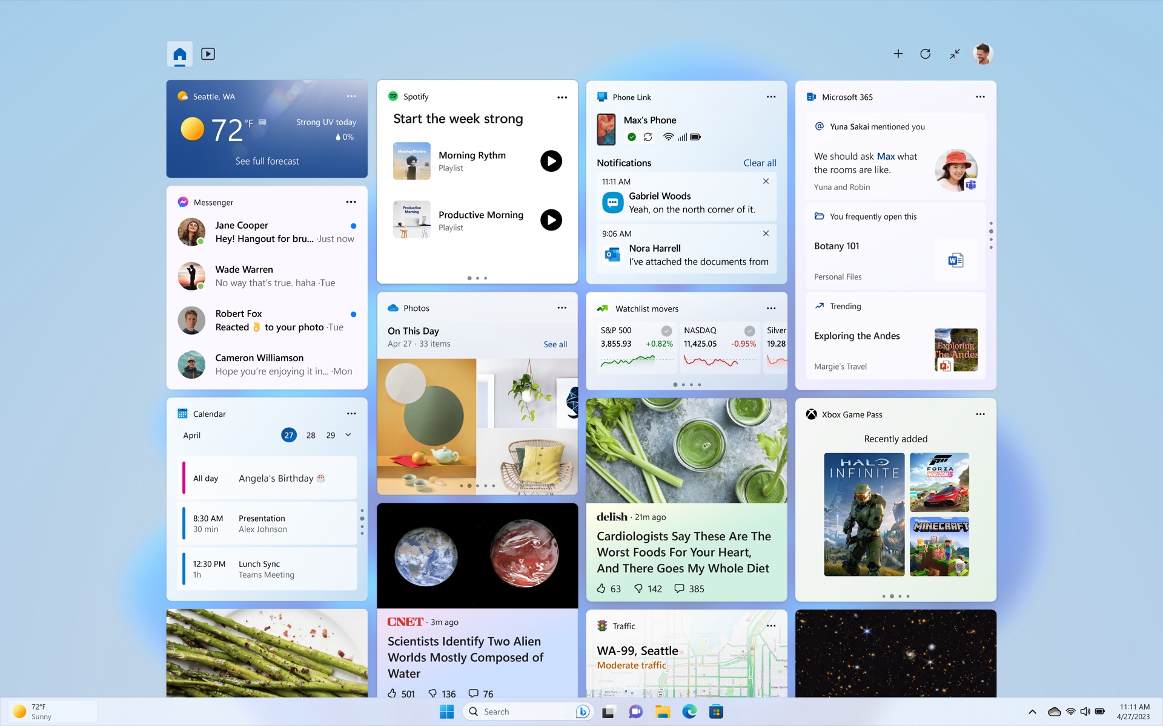
Task: Select the News Feed tab in Widgets
Action: pyautogui.click(x=207, y=53)
